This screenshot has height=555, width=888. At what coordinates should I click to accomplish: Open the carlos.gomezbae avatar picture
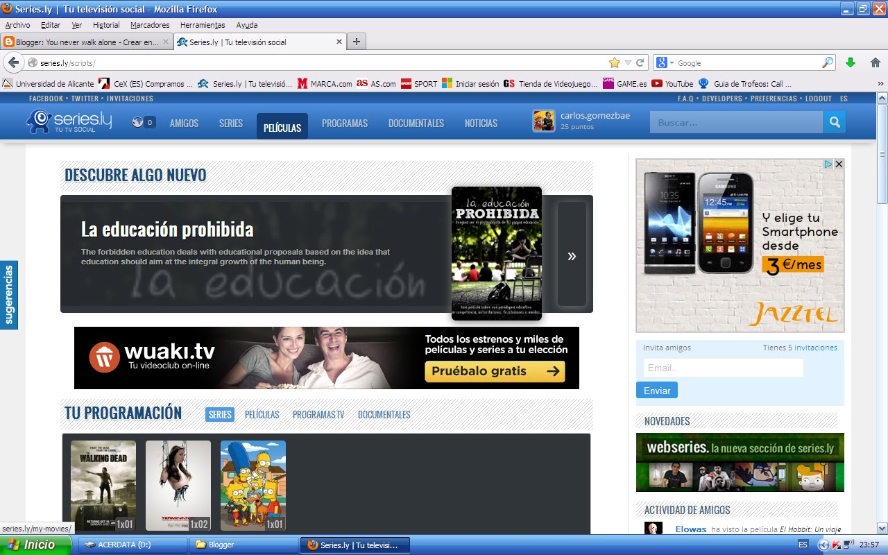pos(544,121)
